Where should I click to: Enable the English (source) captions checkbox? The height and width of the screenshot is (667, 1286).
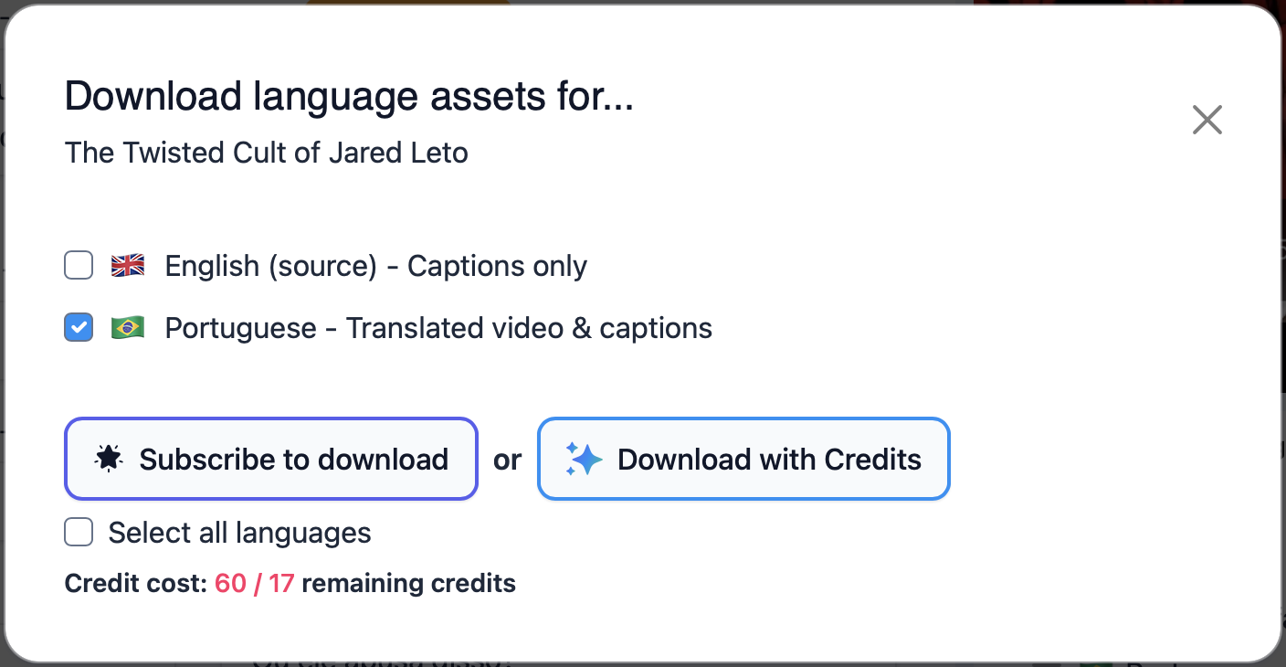click(79, 266)
